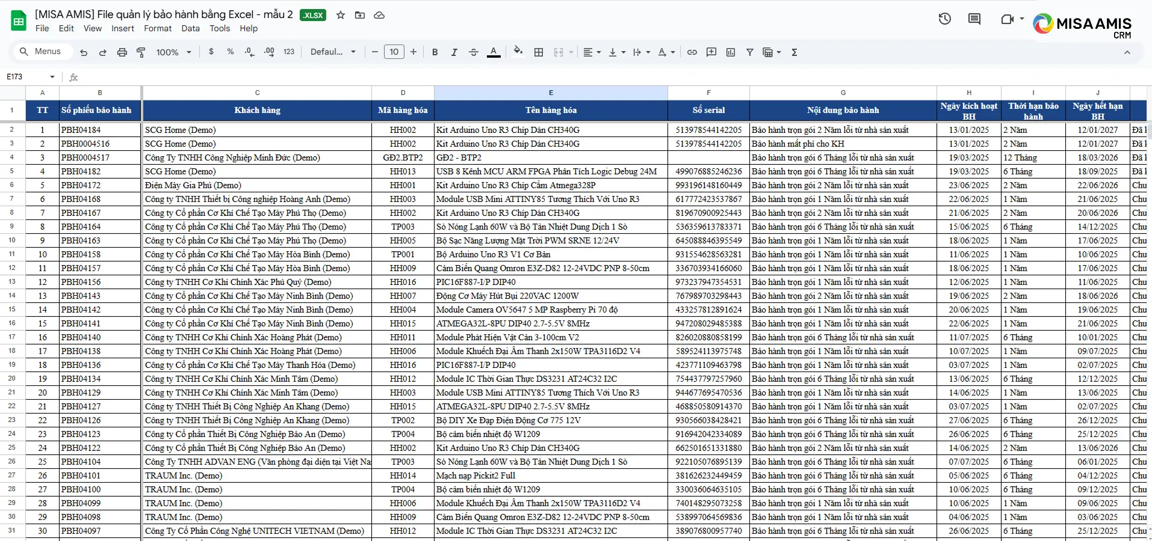The image size is (1152, 541).
Task: Open the Data menu
Action: (x=190, y=28)
